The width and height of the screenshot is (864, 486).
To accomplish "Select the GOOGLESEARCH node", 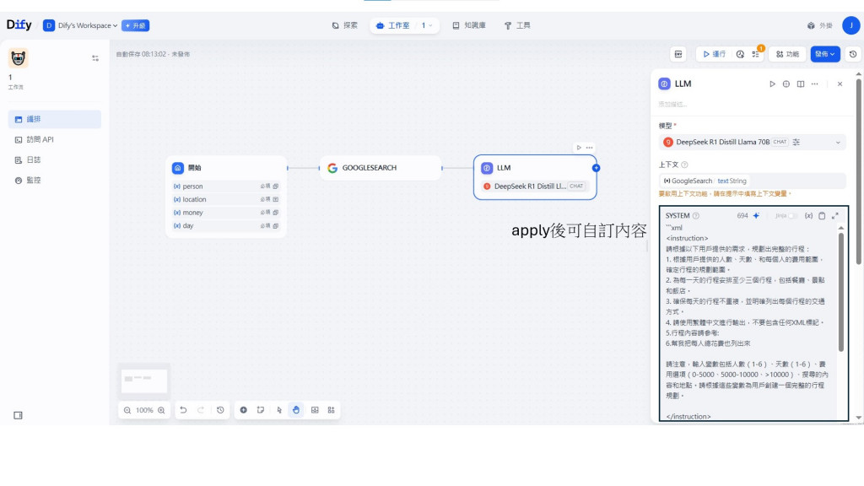I will pos(381,168).
